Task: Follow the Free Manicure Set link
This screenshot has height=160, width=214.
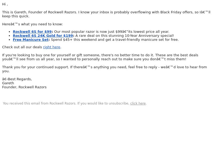Action: click(x=31, y=40)
